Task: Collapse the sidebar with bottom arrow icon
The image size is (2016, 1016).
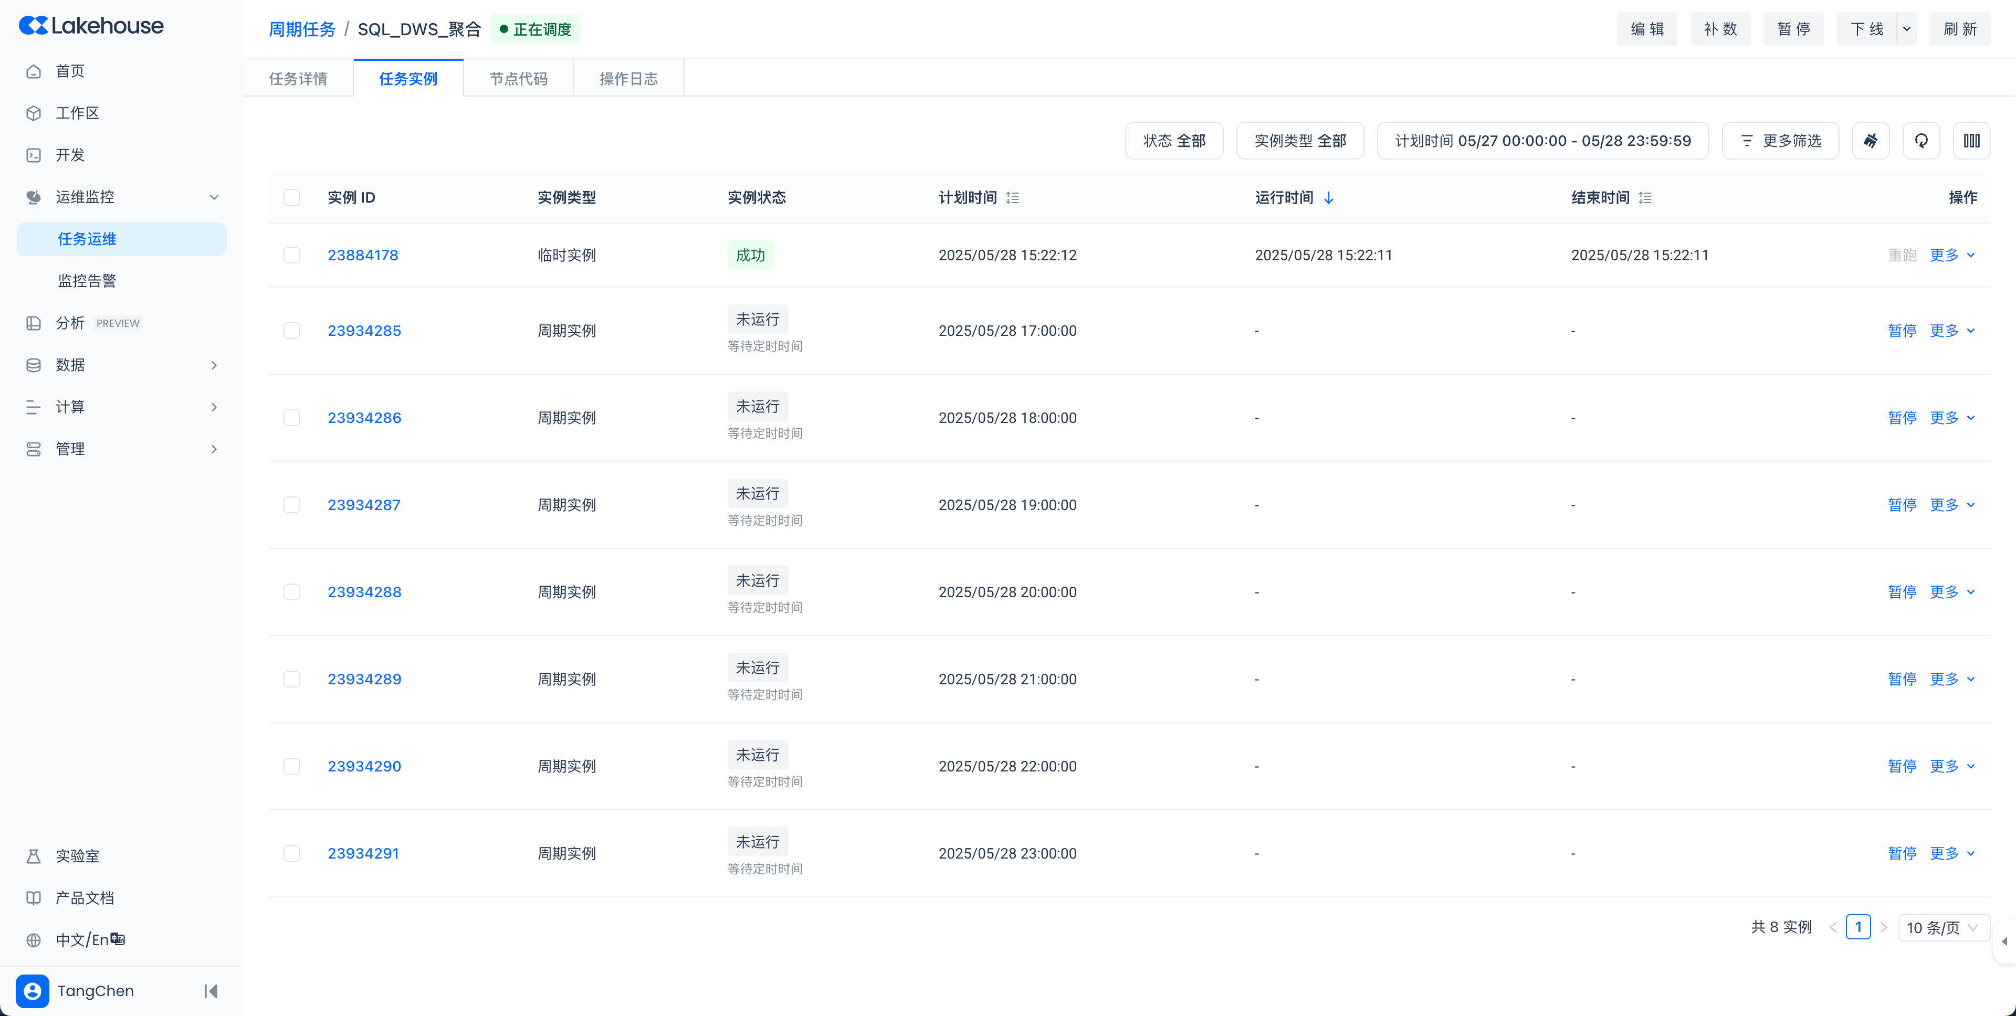Action: (x=211, y=991)
